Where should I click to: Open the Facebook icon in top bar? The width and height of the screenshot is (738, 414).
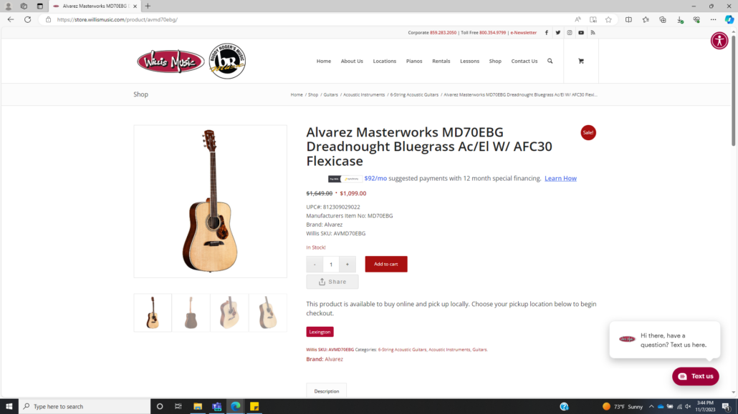pos(547,33)
